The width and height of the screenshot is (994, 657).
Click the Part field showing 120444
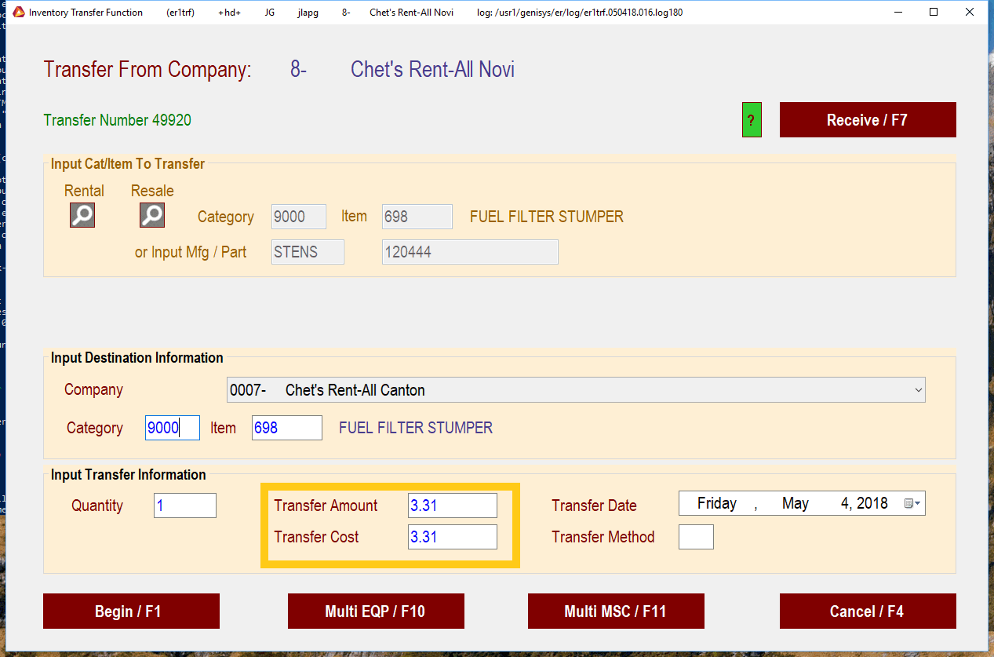click(x=470, y=252)
